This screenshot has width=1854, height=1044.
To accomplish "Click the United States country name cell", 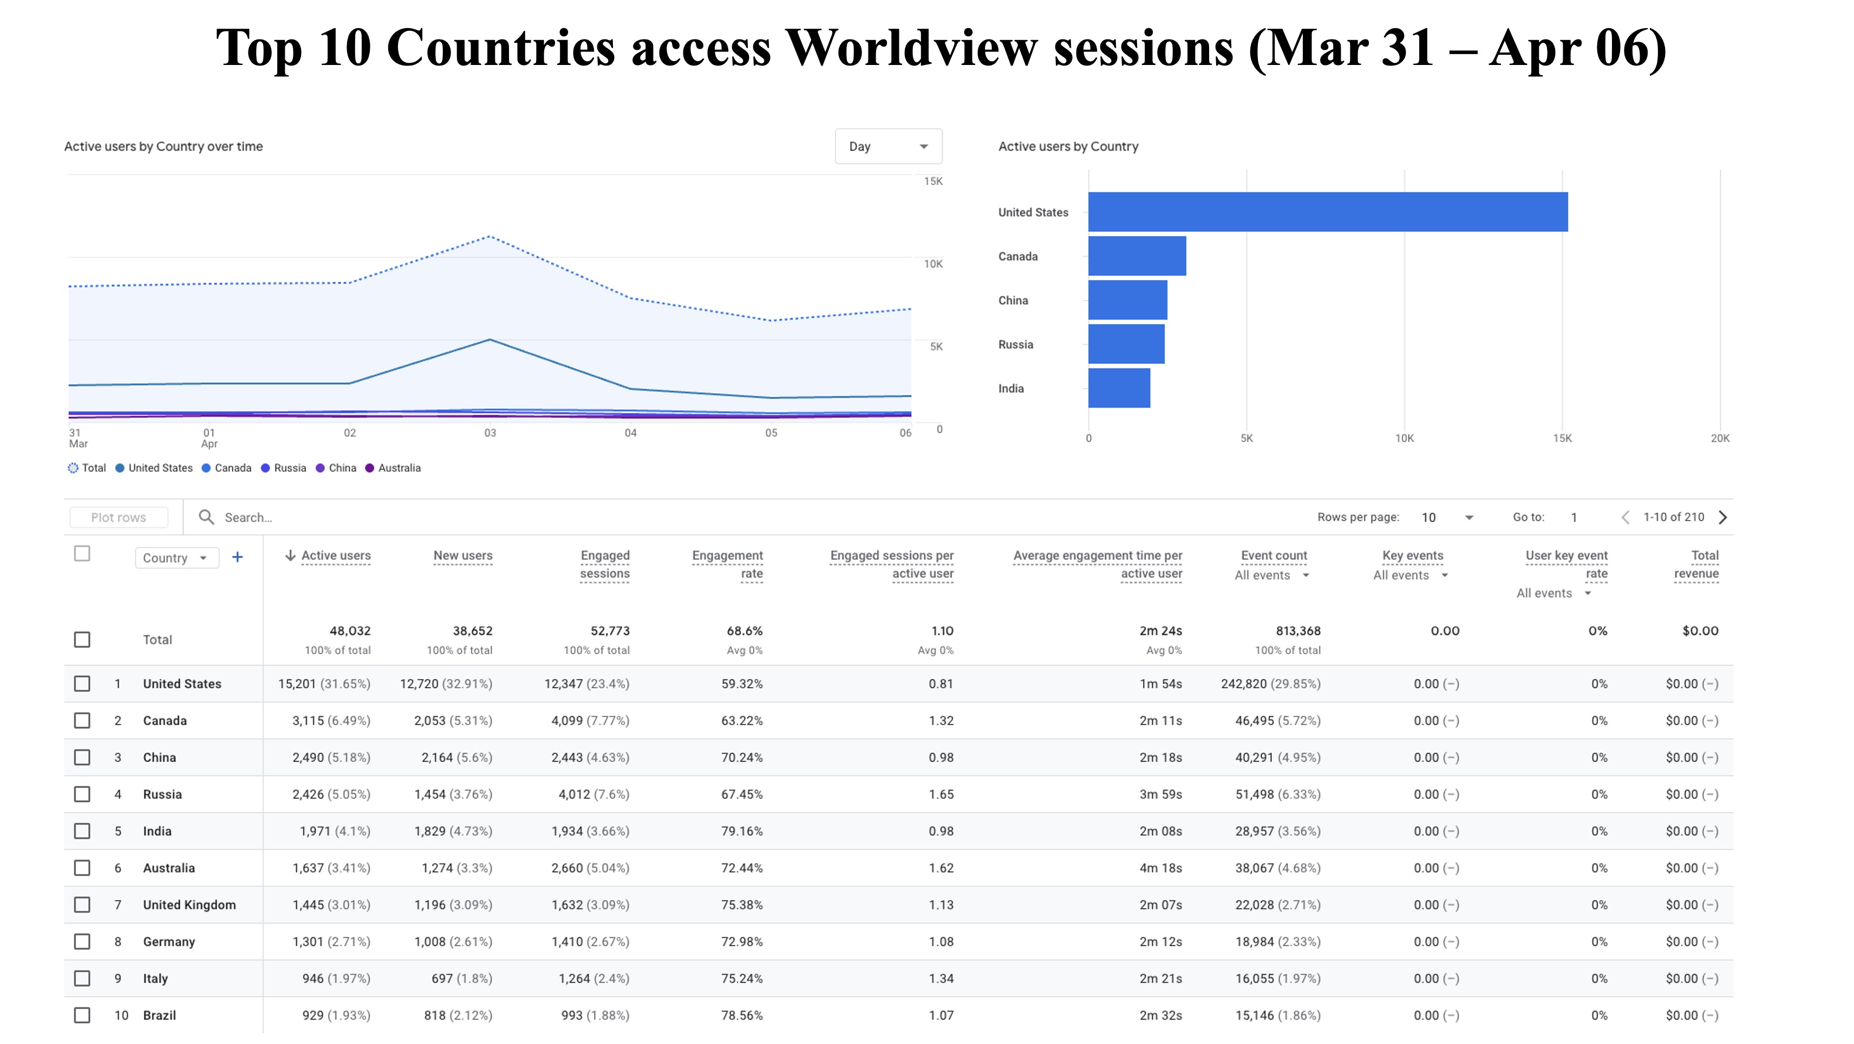I will click(182, 683).
